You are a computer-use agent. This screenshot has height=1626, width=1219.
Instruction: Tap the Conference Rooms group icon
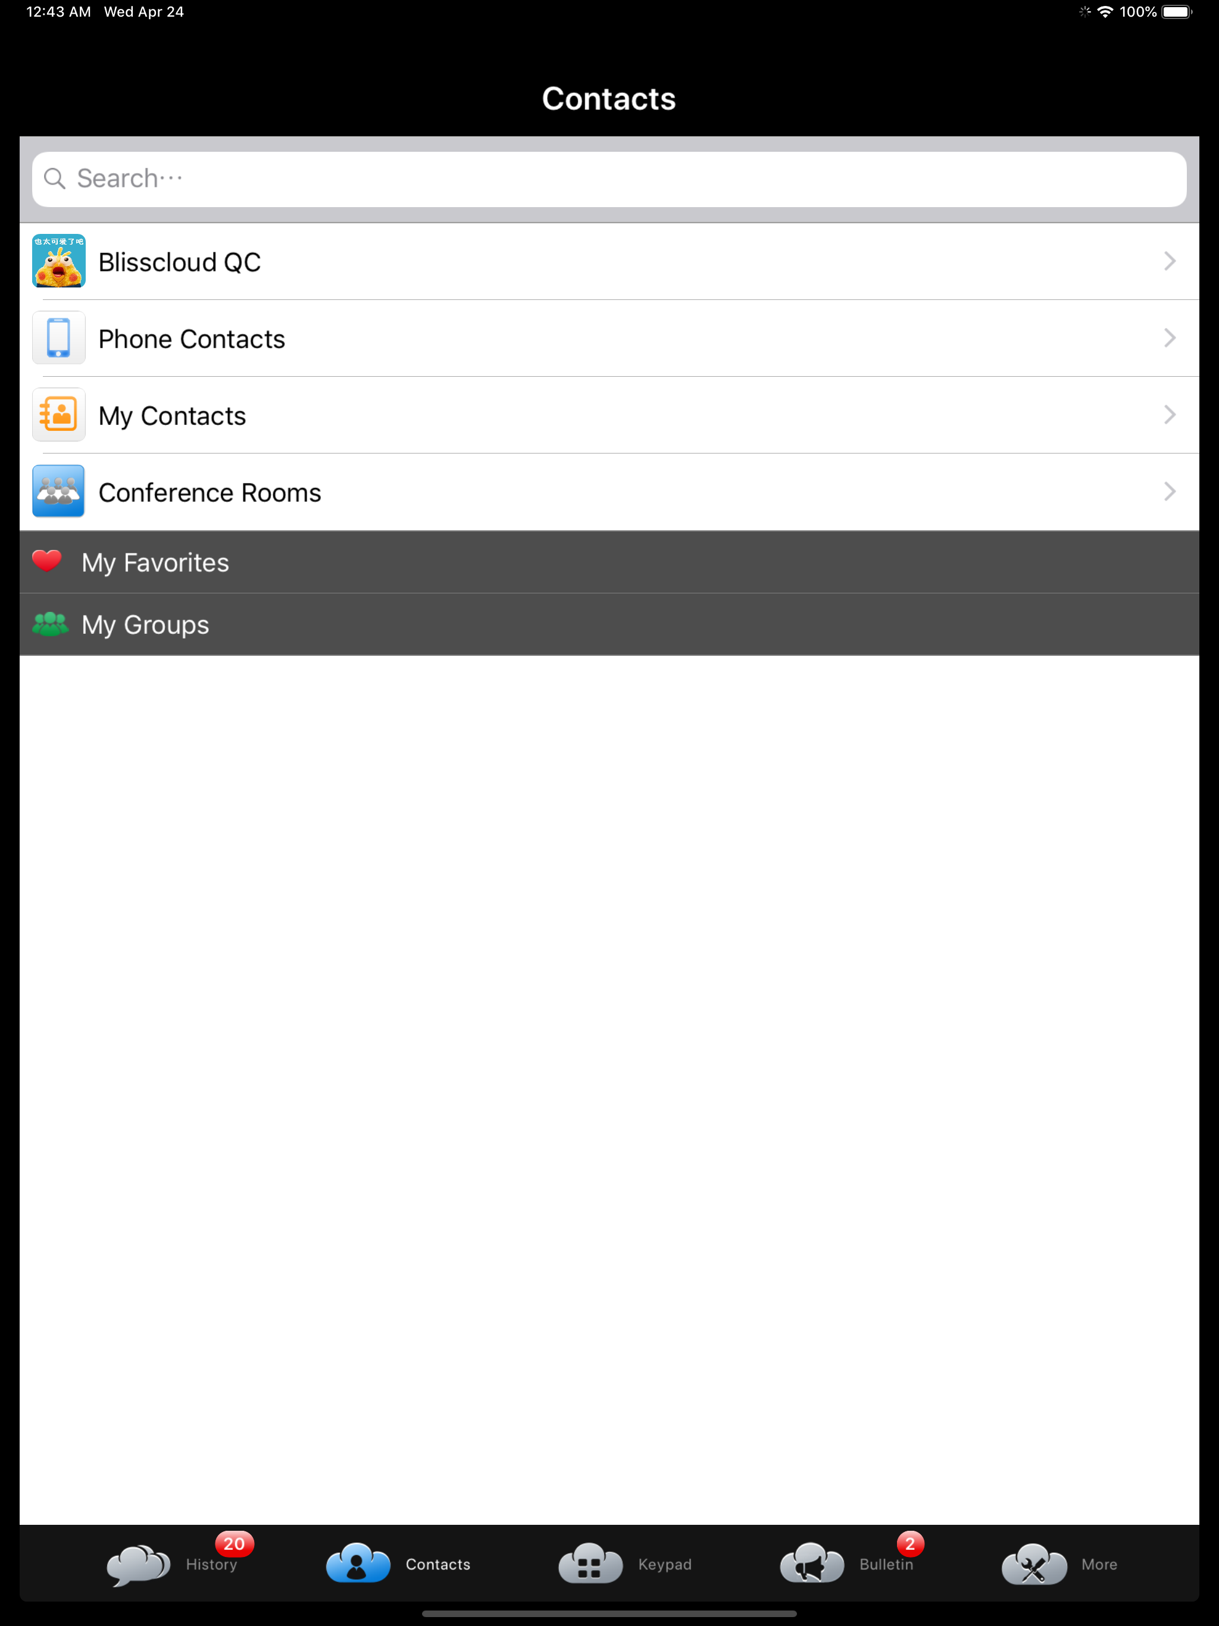click(x=59, y=491)
